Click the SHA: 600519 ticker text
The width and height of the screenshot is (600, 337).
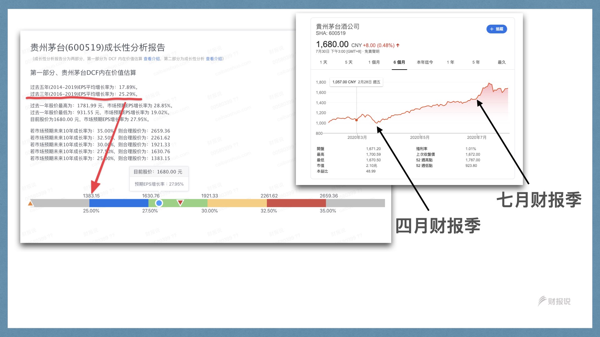pos(331,33)
